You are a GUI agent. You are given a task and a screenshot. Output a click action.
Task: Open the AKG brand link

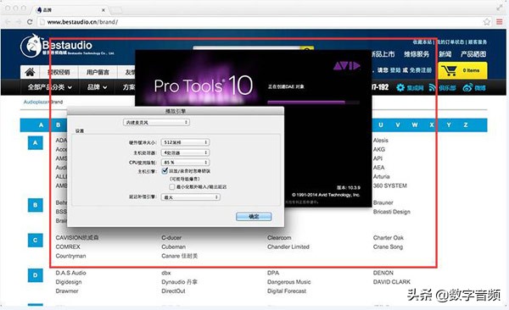pyautogui.click(x=379, y=149)
